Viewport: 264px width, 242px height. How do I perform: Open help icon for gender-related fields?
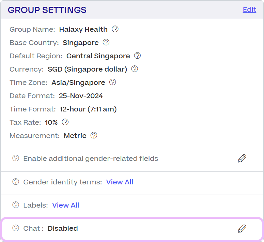click(x=16, y=158)
